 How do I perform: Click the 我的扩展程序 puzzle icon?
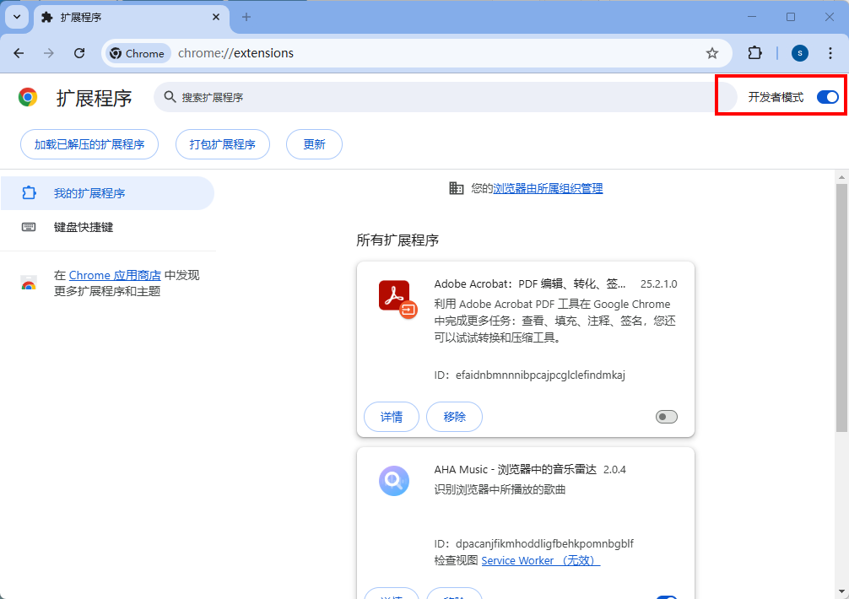[29, 192]
